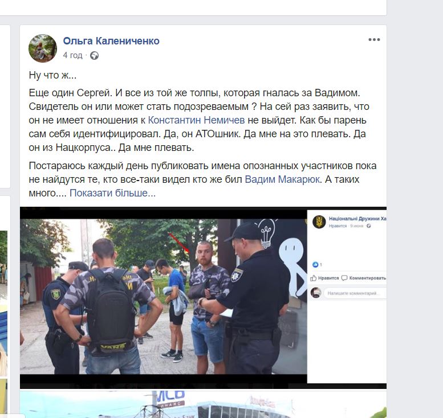The width and height of the screenshot is (443, 418).
Task: Click the Нравится link under page name
Action: tap(338, 226)
